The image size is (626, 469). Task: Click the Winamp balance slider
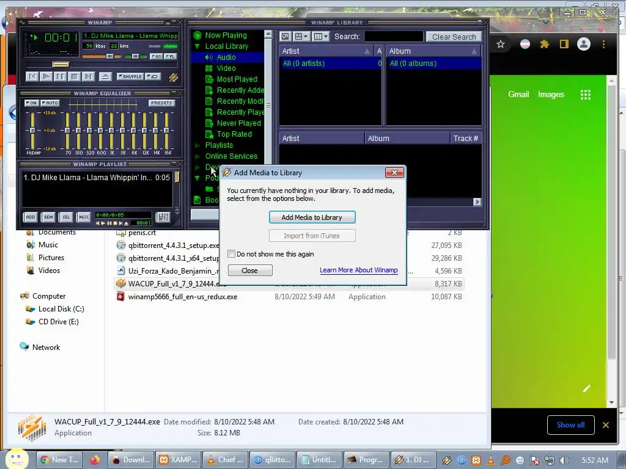[135, 57]
